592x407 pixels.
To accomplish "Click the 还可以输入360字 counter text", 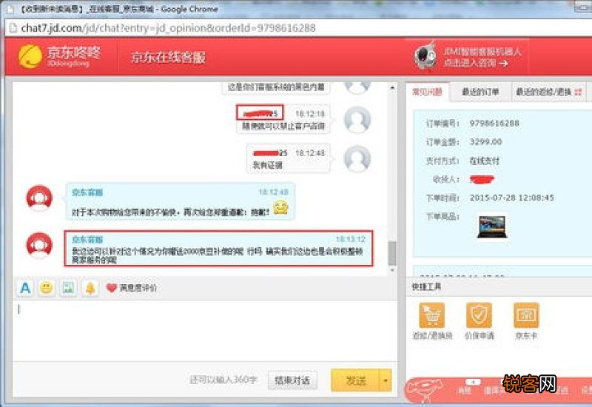I will pyautogui.click(x=223, y=380).
